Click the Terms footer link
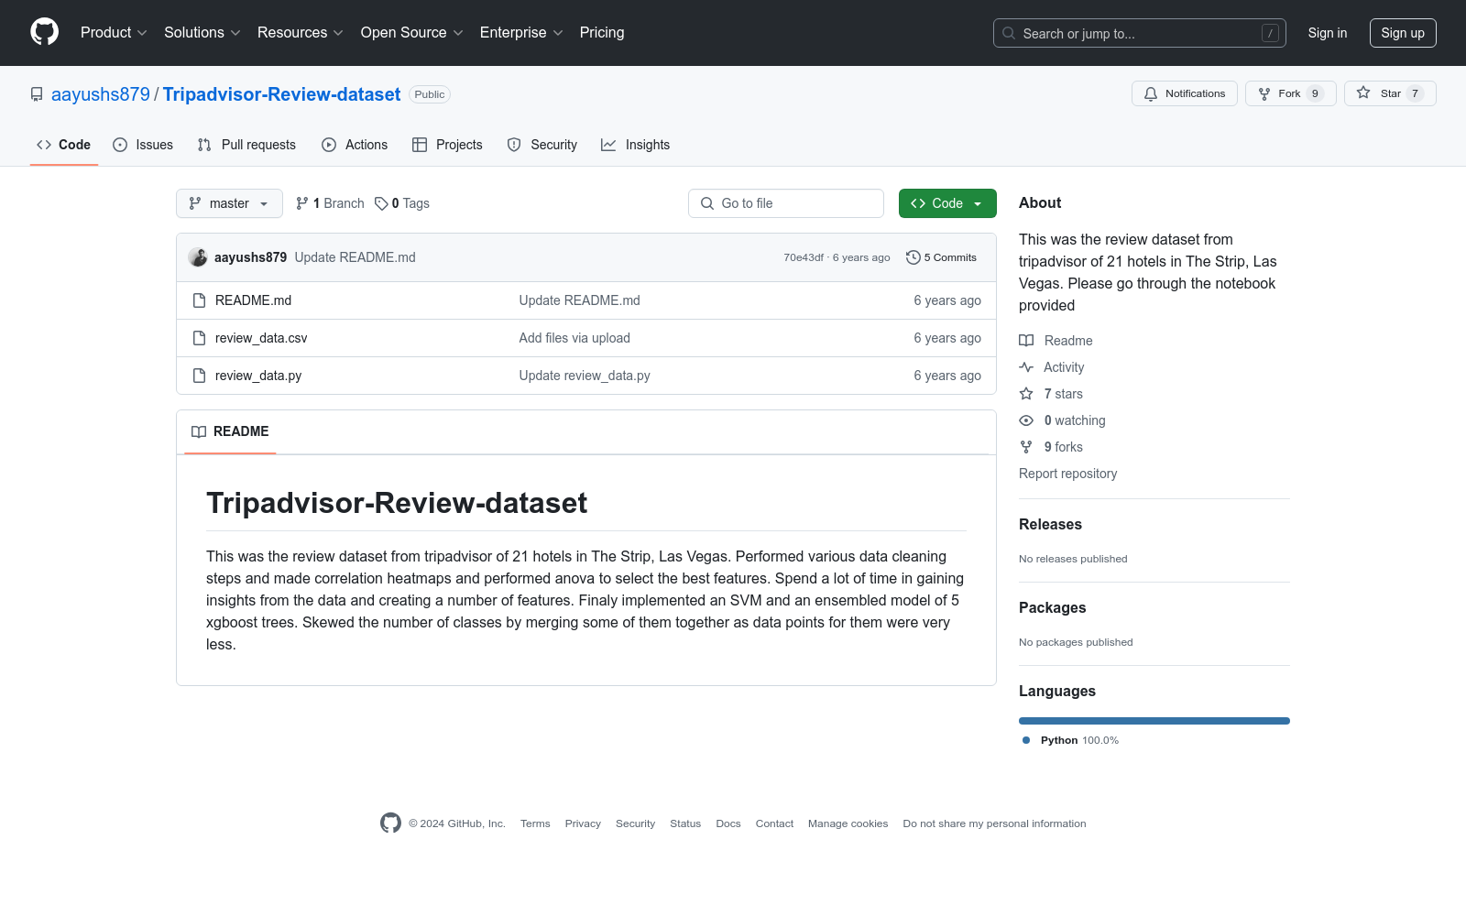1466x916 pixels. point(535,823)
